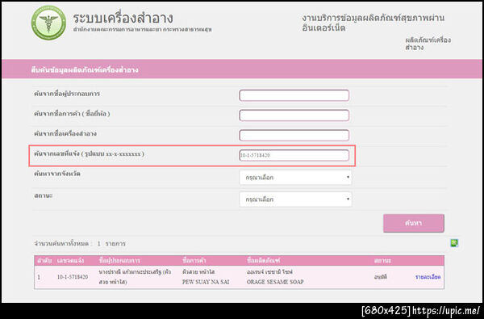This screenshot has height=319, width=484.
Task: Click the health product information service heading
Action: point(373,23)
